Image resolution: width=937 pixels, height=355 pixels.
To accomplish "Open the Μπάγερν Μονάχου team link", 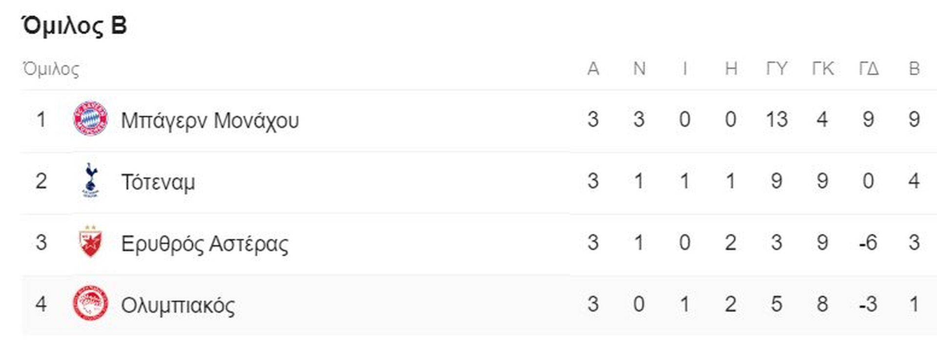I will tap(210, 120).
